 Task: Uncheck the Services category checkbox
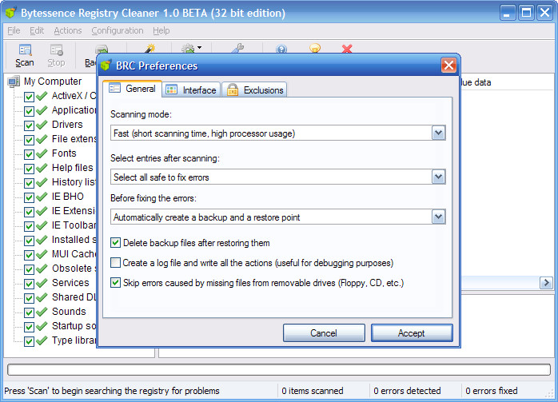pos(30,284)
